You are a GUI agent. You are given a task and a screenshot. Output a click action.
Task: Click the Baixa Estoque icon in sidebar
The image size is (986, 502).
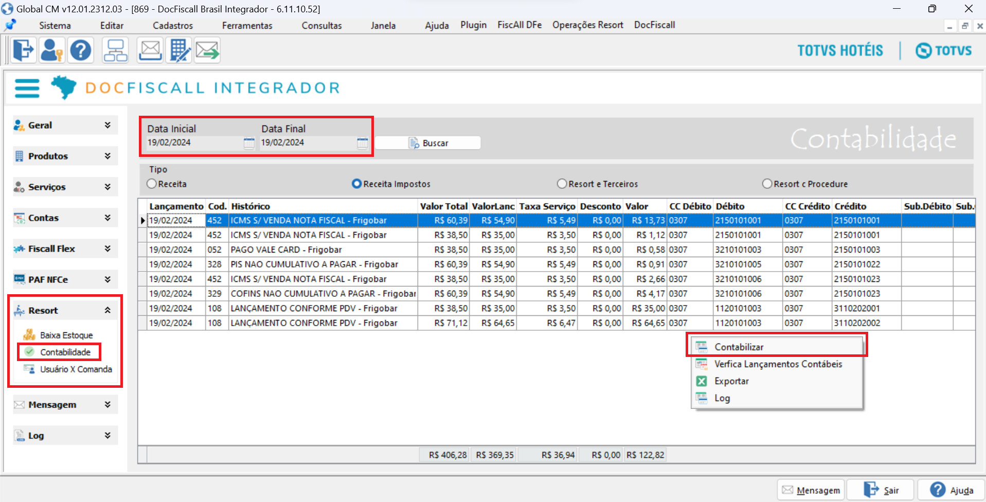pyautogui.click(x=29, y=335)
